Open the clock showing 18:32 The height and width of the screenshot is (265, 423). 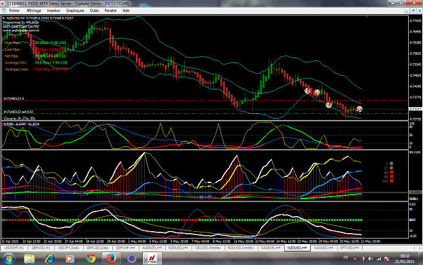[x=405, y=258]
